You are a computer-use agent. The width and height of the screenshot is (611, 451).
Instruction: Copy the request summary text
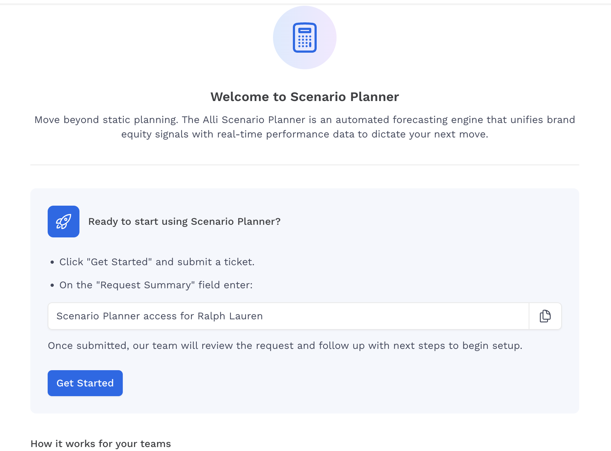point(545,316)
